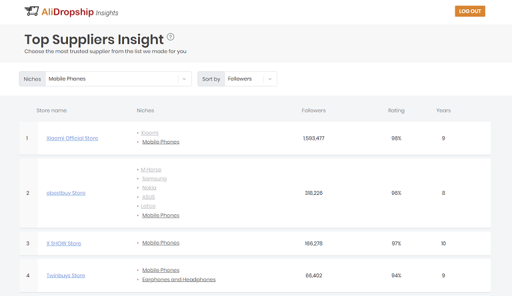
Task: Expand the Sort by dropdown chevron
Action: point(269,78)
